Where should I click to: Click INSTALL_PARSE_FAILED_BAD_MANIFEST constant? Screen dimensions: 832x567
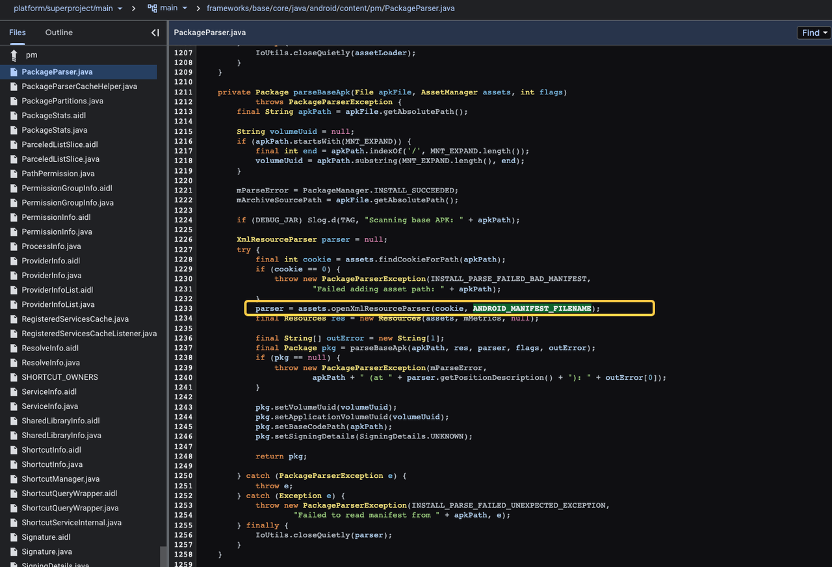pyautogui.click(x=508, y=279)
